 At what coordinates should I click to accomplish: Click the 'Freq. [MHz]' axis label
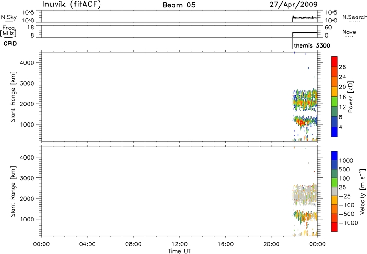[9, 31]
